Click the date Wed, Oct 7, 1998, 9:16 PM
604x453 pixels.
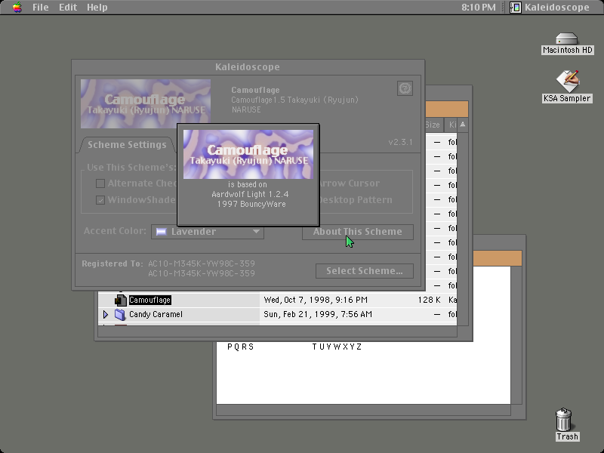(316, 300)
